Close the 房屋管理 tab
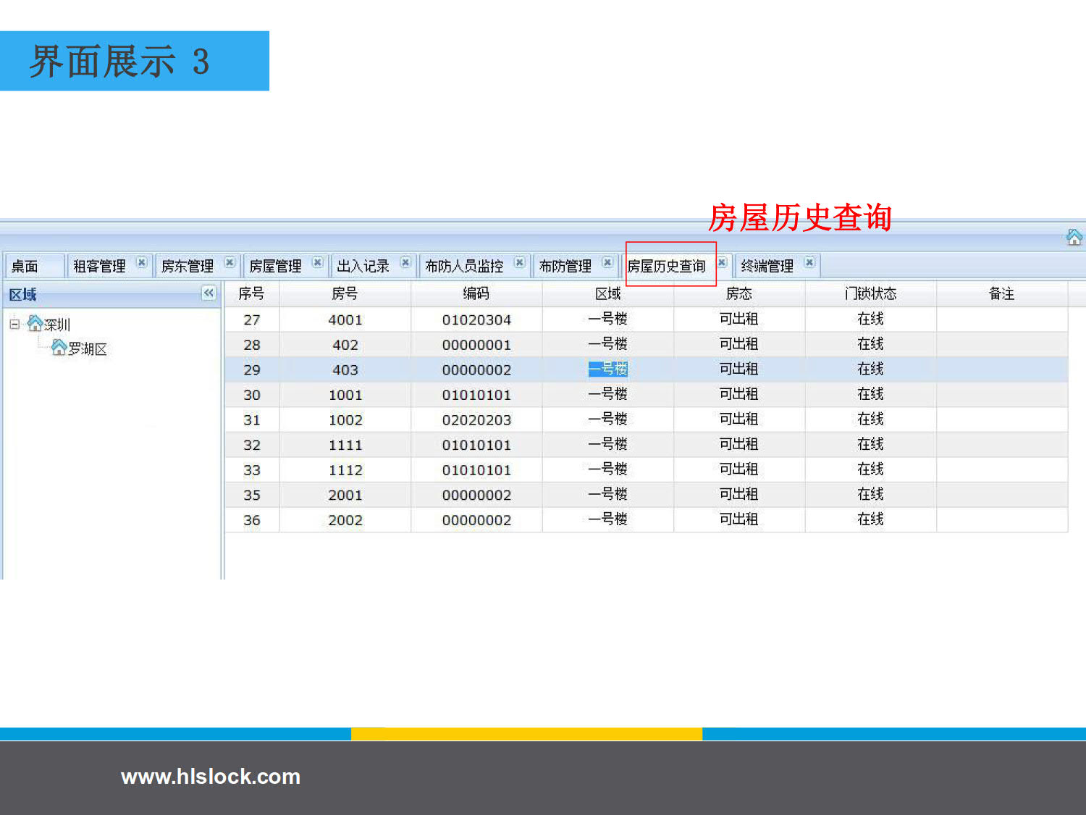 tap(317, 262)
